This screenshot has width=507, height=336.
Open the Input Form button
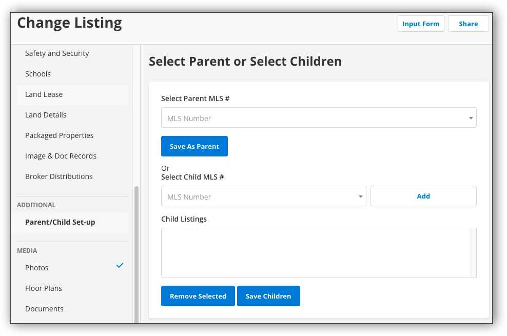coord(421,24)
